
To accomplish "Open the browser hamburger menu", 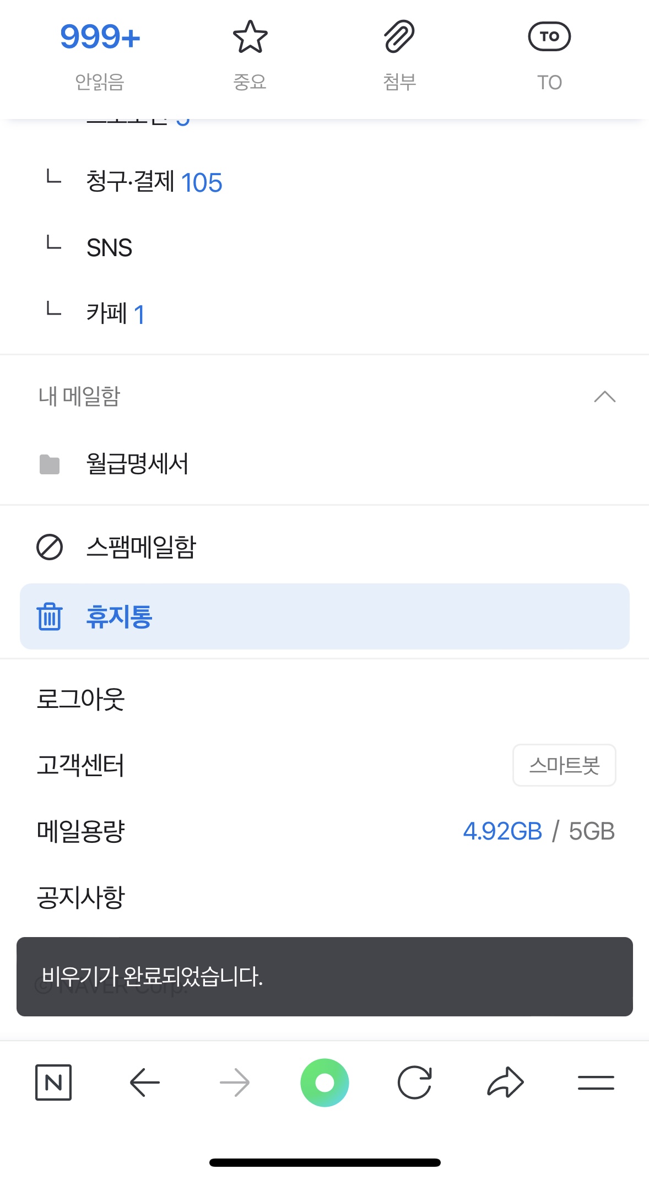I will (596, 1082).
